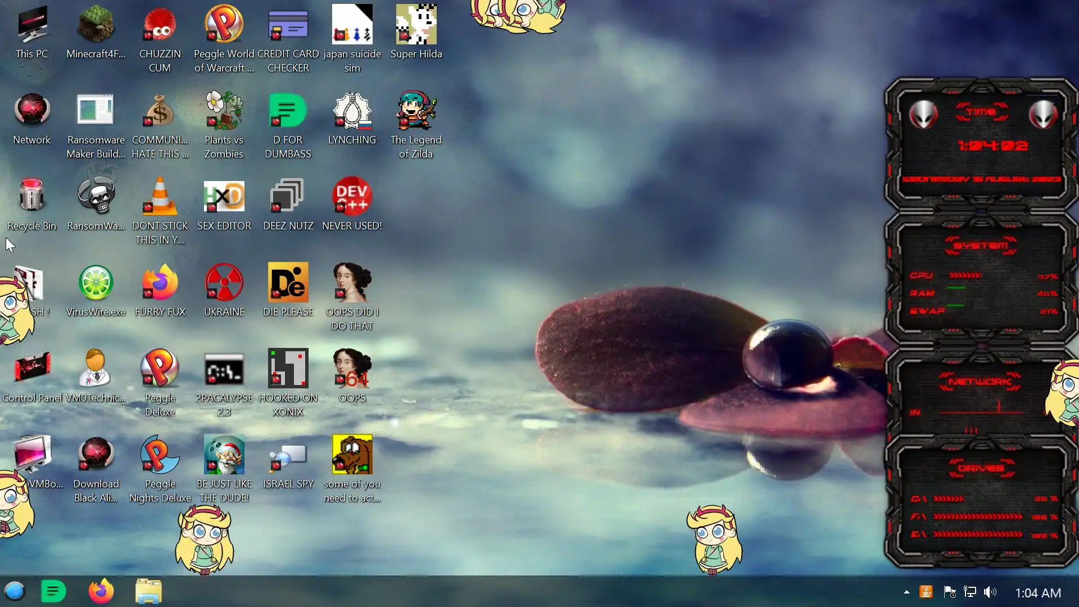Open the taskbar clock showing 1:04 AM
The width and height of the screenshot is (1079, 607).
point(1038,593)
